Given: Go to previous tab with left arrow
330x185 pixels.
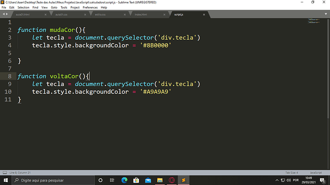Looking at the screenshot, I should 3,14.
